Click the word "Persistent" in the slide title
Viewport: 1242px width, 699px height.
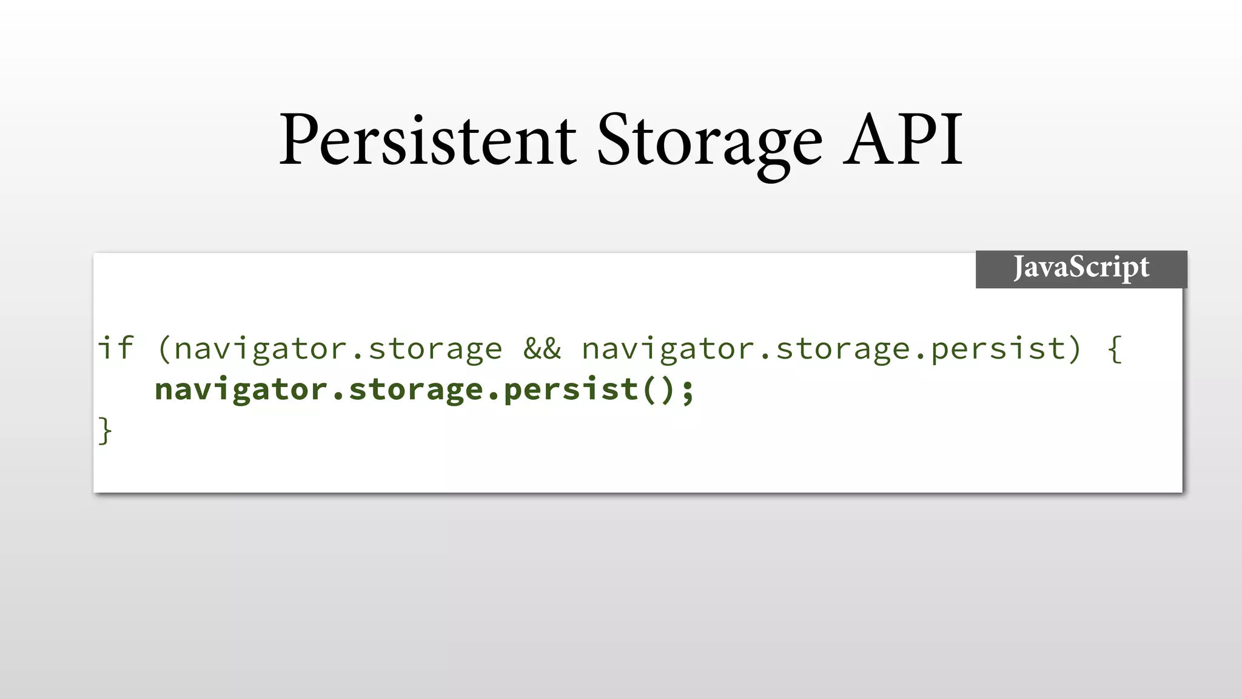point(428,140)
